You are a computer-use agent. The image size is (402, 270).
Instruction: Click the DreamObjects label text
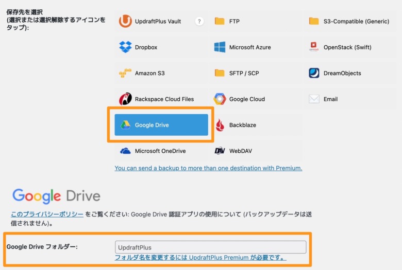pos(342,73)
